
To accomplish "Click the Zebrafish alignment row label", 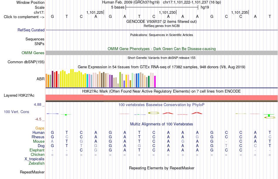I will pyautogui.click(x=37, y=163).
